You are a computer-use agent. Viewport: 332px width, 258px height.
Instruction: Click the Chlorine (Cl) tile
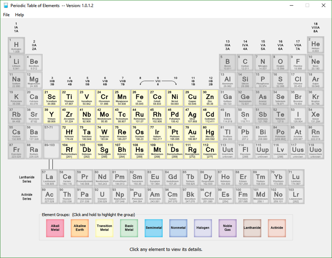298,80
